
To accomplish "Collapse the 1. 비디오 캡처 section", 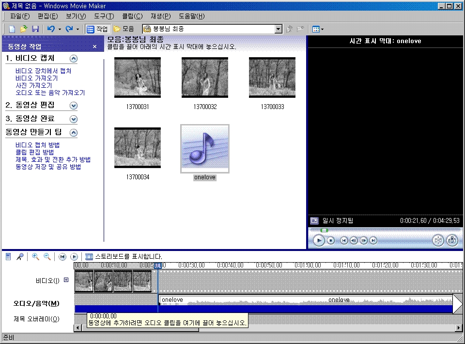I will [74, 59].
